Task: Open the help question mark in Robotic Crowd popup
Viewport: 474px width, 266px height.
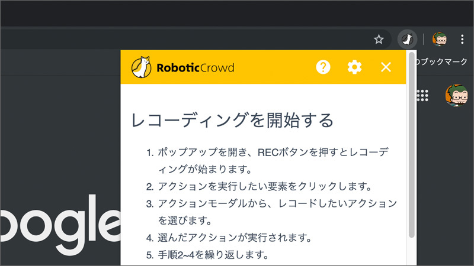Action: [x=323, y=67]
